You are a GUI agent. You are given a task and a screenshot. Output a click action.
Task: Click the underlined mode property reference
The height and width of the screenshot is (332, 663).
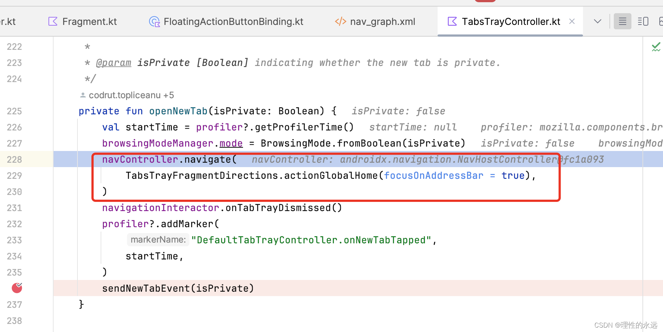[231, 143]
